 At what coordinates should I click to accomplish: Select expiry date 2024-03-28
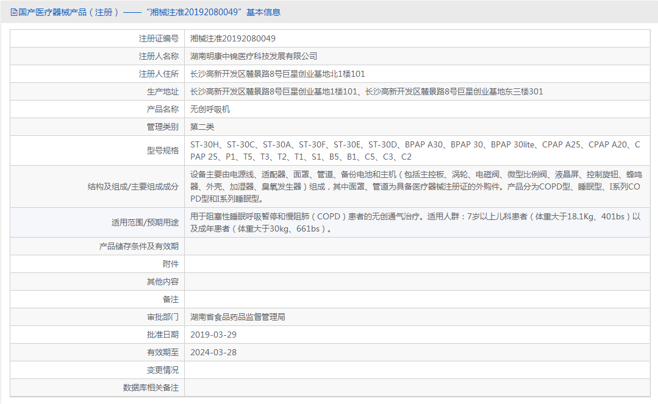point(213,352)
